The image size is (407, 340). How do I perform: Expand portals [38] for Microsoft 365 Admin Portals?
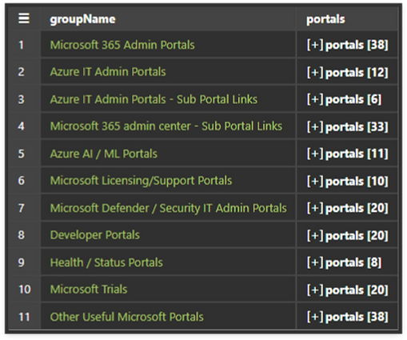point(347,45)
